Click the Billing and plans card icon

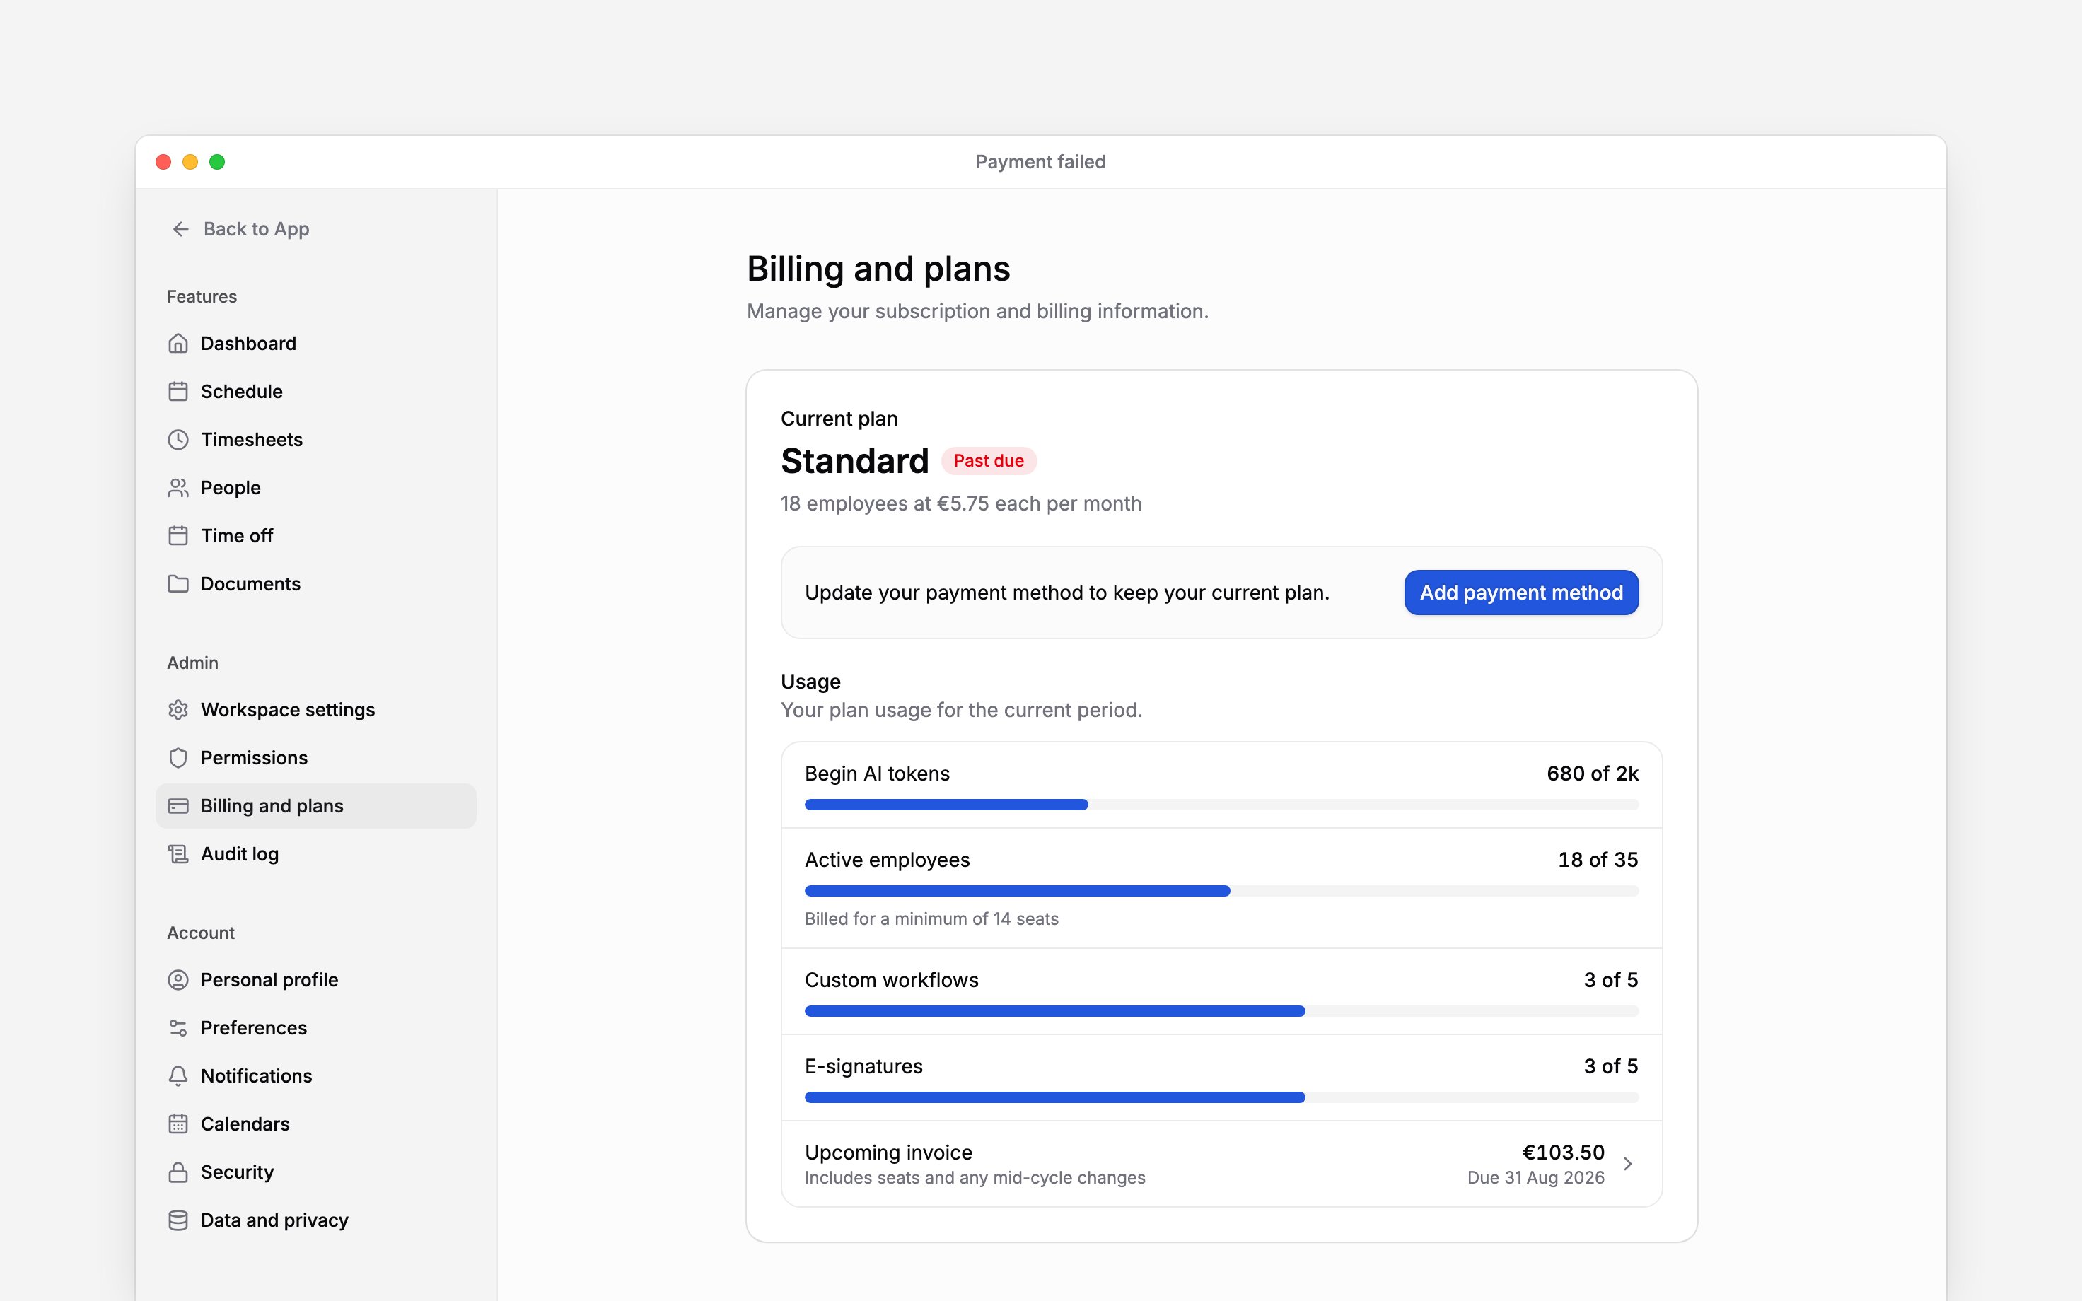(x=178, y=806)
